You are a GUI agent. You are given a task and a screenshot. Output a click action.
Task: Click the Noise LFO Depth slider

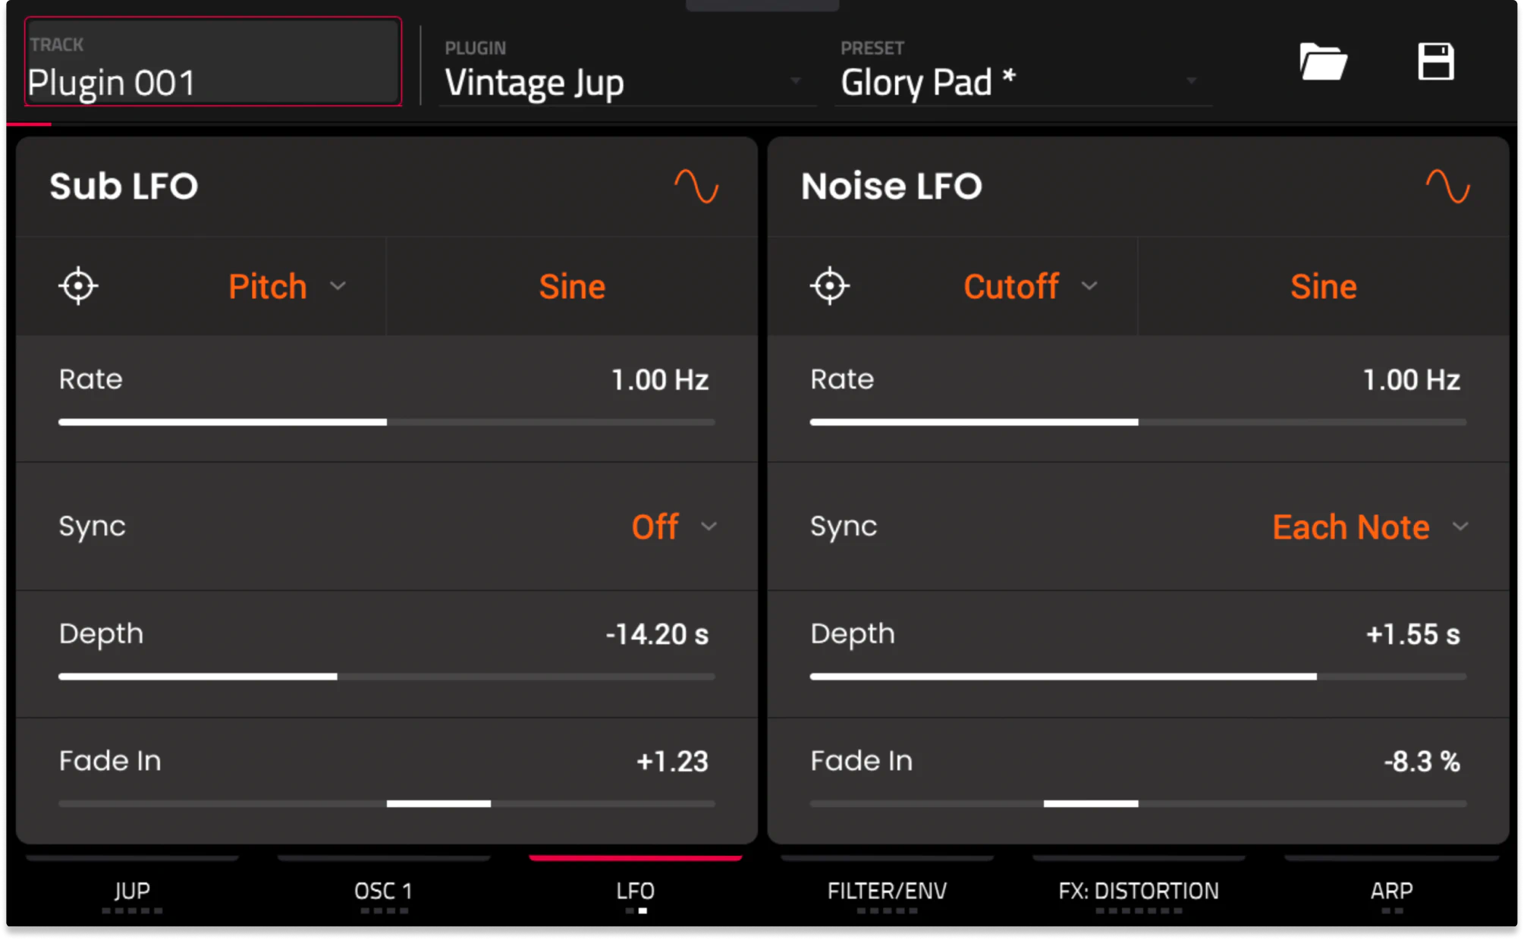tap(1138, 676)
